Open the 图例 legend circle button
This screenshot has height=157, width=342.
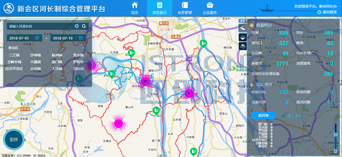tap(14, 140)
